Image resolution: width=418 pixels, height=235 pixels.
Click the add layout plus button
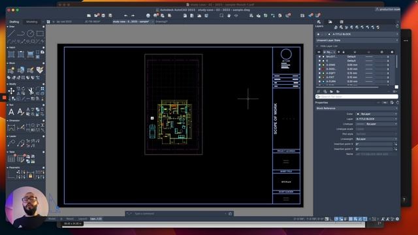point(61,219)
